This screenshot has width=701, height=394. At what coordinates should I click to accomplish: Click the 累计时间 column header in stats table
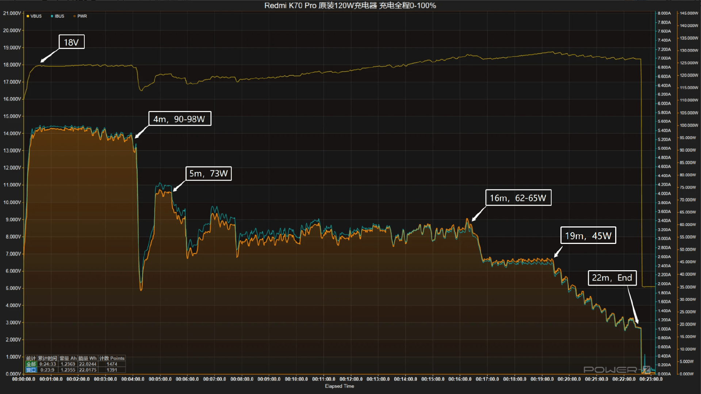pyautogui.click(x=47, y=358)
